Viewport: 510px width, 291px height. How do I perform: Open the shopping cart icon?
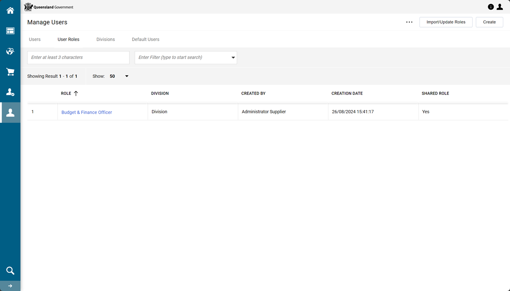click(10, 72)
